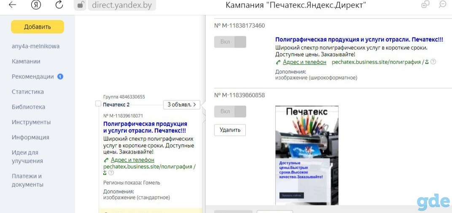Open Адрес и телефон link in right panel

pos(304,62)
